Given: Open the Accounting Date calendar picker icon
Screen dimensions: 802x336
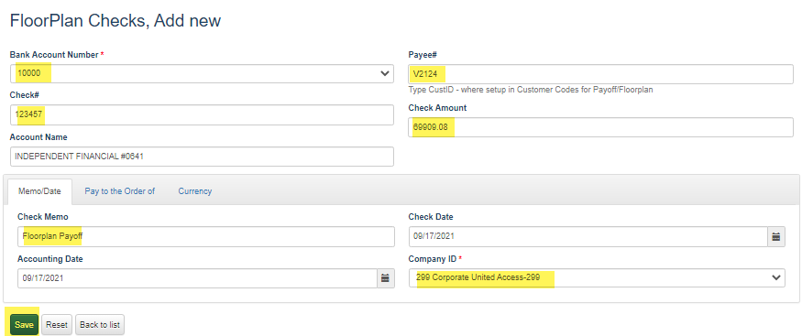Looking at the screenshot, I should [386, 278].
